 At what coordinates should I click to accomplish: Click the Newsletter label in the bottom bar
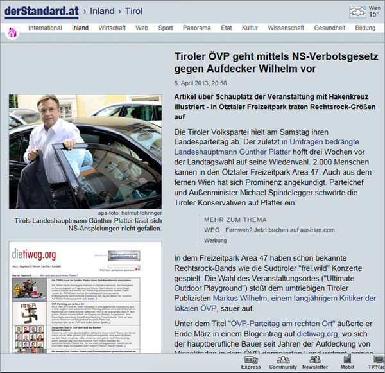pyautogui.click(x=315, y=367)
